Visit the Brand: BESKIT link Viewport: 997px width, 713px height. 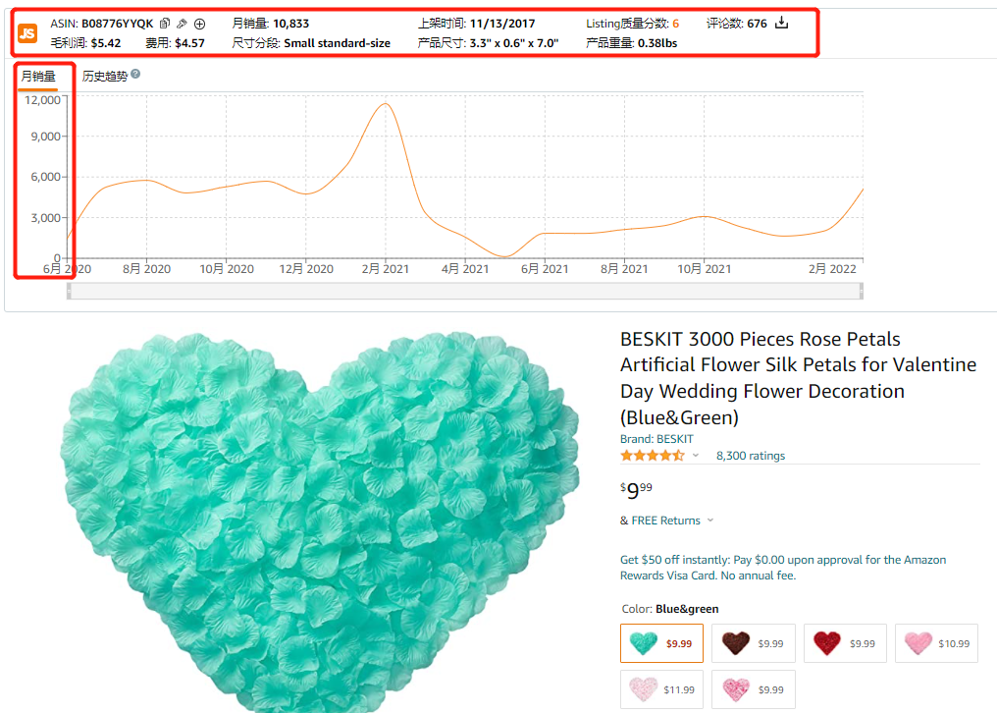(x=656, y=439)
